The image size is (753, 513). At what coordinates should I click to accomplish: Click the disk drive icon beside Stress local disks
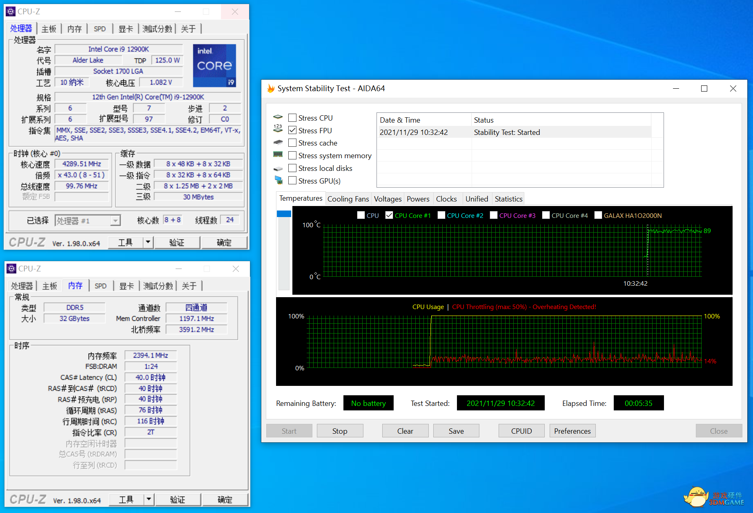click(278, 168)
